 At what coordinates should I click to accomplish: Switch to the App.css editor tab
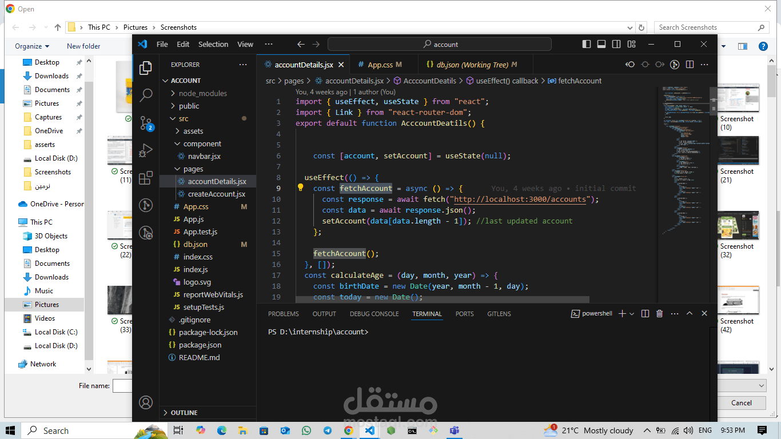(x=380, y=65)
